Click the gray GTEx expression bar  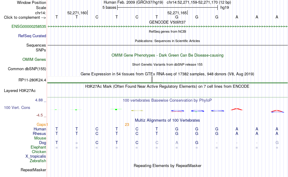click(x=152, y=79)
